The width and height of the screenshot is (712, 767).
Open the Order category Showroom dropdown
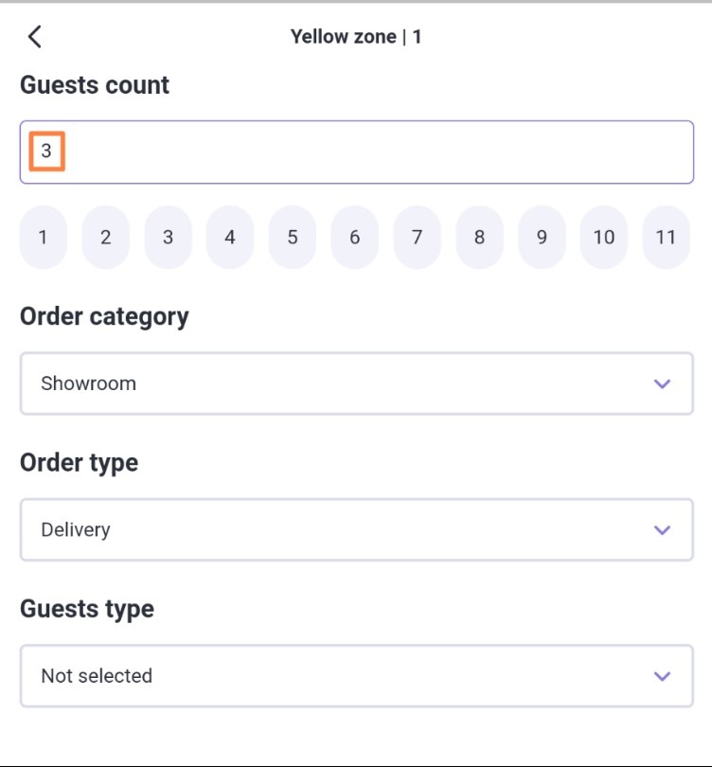pyautogui.click(x=357, y=383)
